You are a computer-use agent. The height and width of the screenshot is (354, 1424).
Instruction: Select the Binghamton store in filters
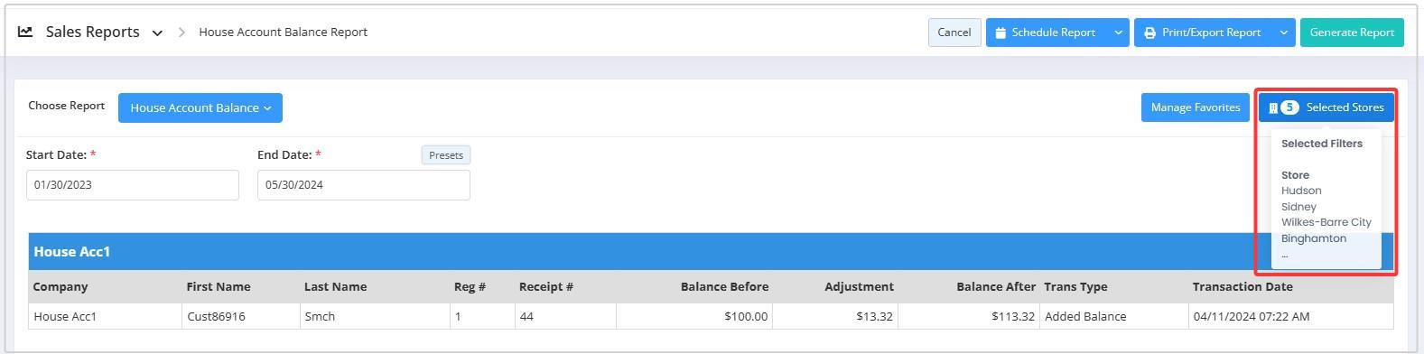pyautogui.click(x=1314, y=238)
